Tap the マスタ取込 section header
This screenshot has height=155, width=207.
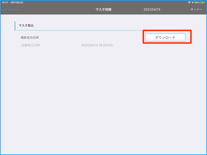(x=26, y=25)
